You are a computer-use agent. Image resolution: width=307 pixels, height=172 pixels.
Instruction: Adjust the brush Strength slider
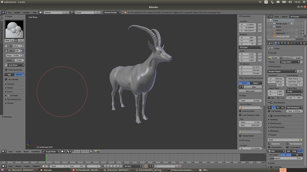(14, 51)
